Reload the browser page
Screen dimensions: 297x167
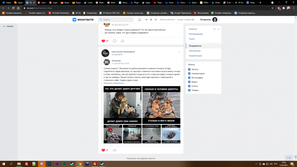pyautogui.click(x=13, y=8)
